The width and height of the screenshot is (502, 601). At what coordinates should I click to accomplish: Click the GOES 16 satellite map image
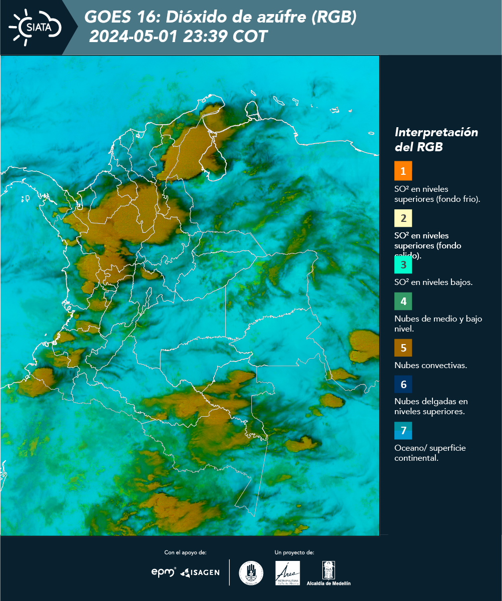coord(190,295)
